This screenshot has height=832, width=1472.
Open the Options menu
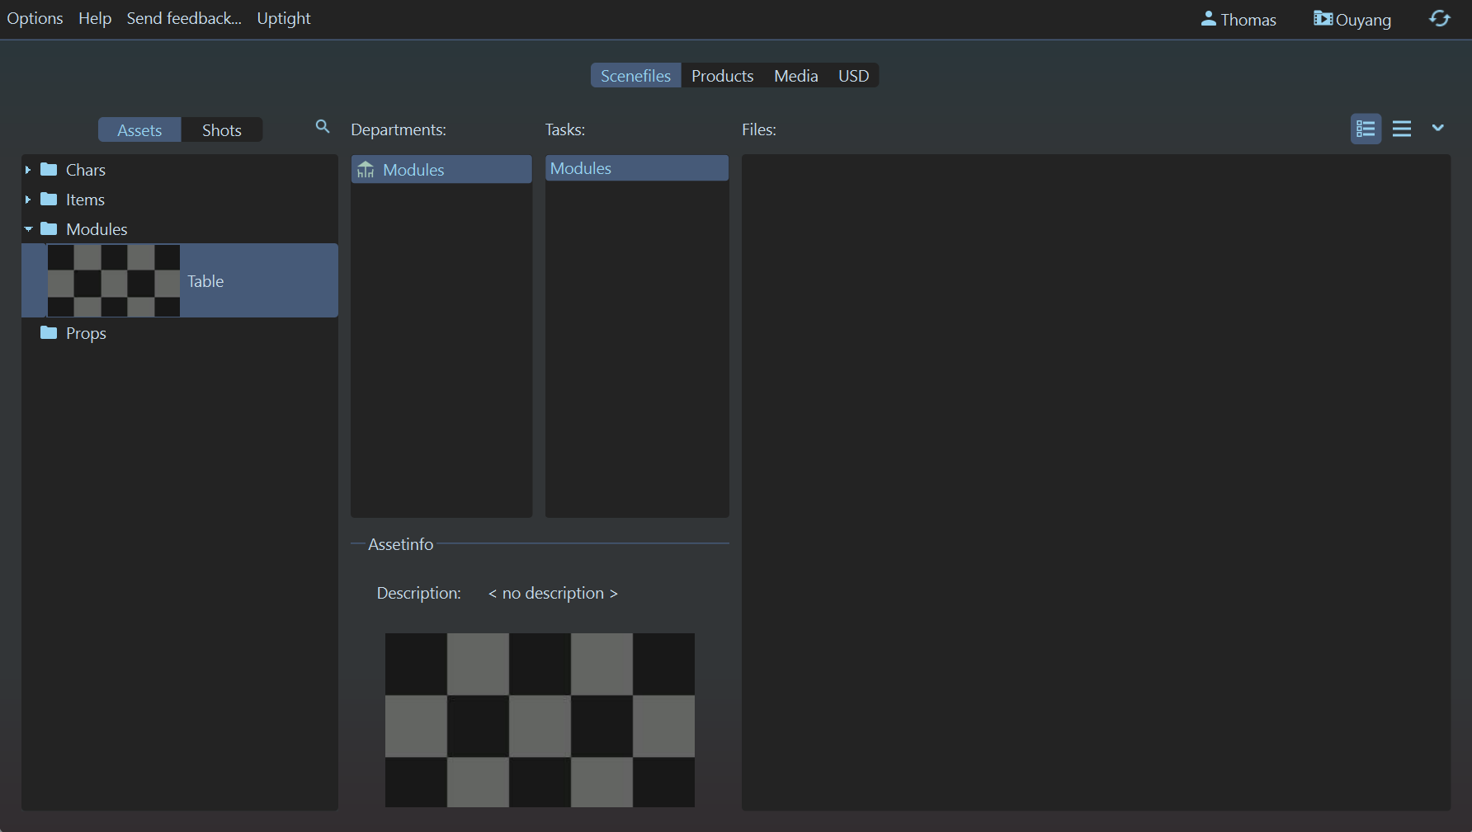(x=35, y=18)
